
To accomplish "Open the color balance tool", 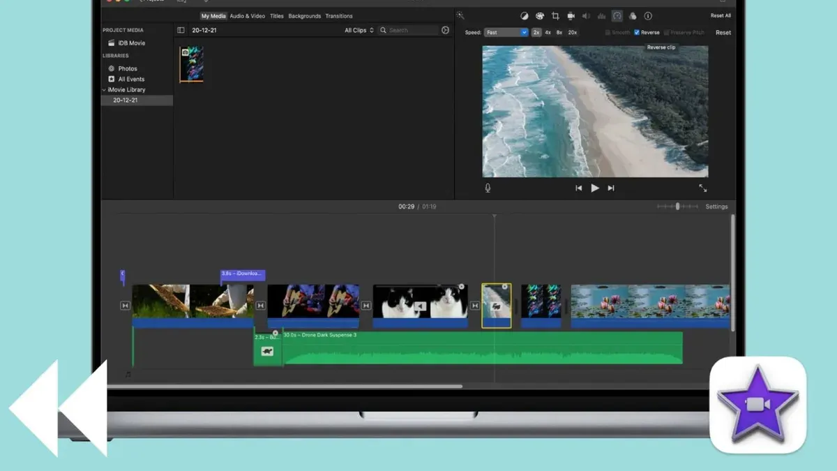I will point(525,15).
